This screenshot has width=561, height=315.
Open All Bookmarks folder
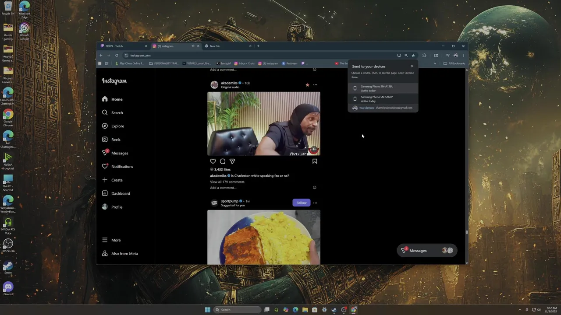pyautogui.click(x=454, y=63)
